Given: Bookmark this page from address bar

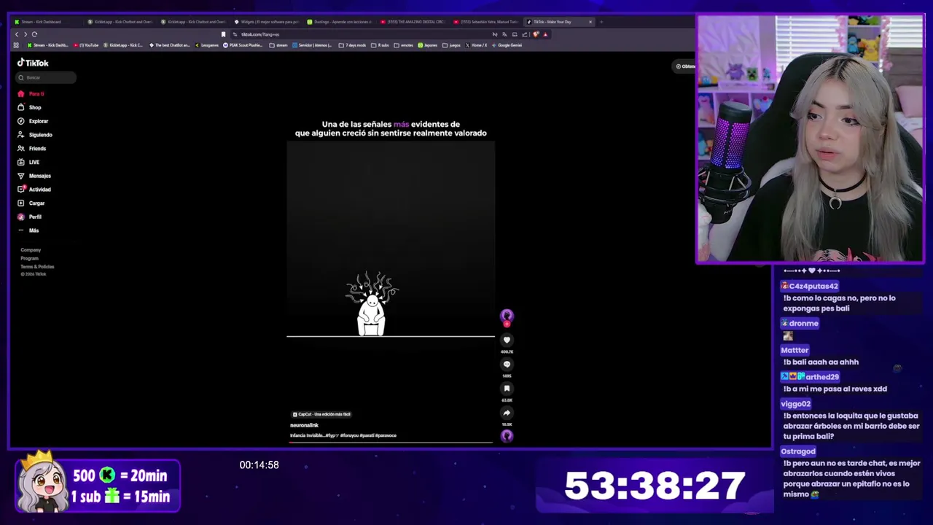Looking at the screenshot, I should (223, 34).
